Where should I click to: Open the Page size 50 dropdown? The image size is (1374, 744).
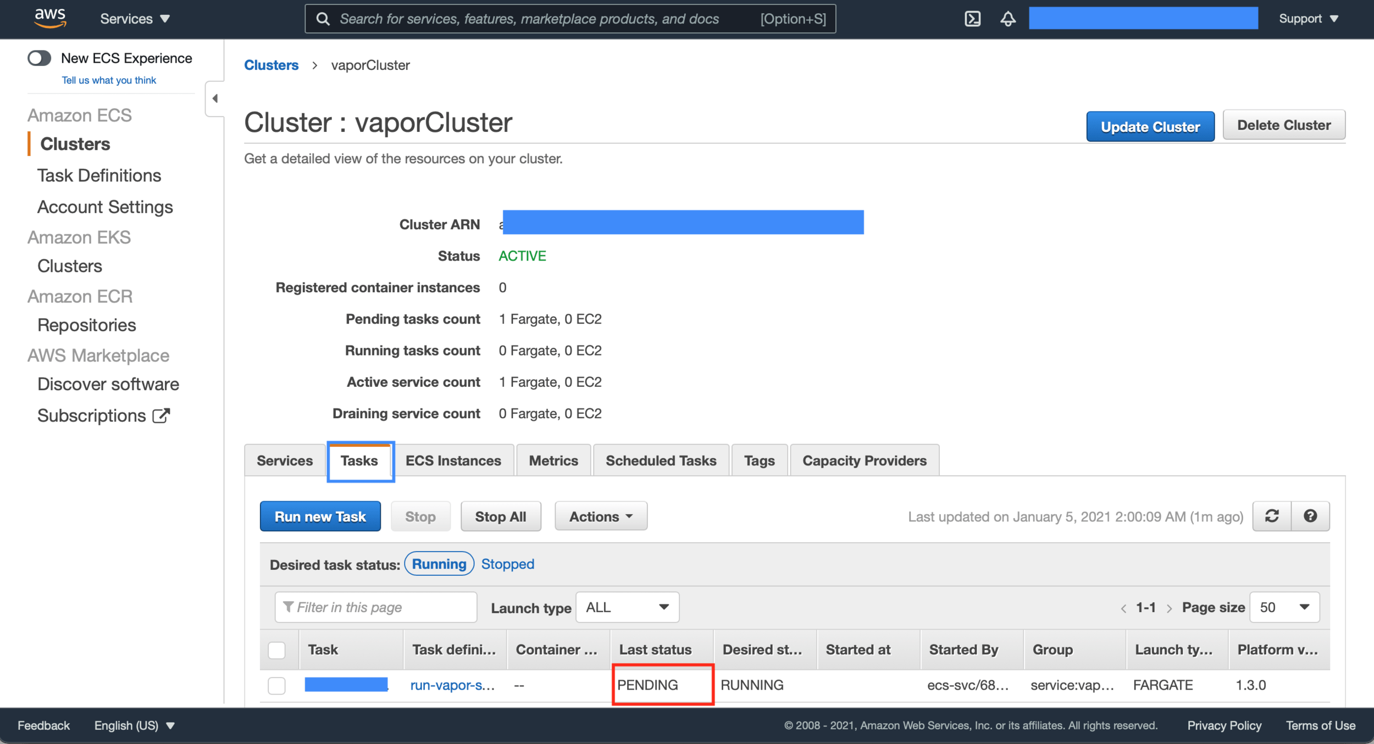coord(1284,607)
